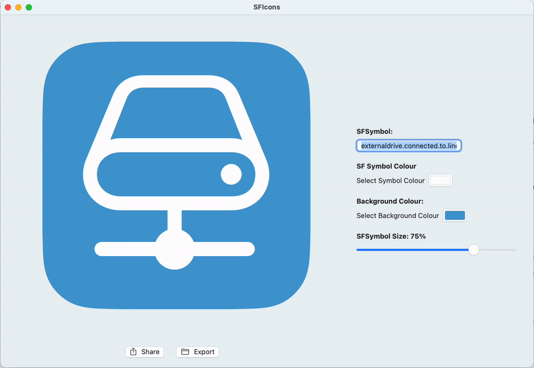Click the share arrow icon in Share button
The image size is (534, 368).
133,351
